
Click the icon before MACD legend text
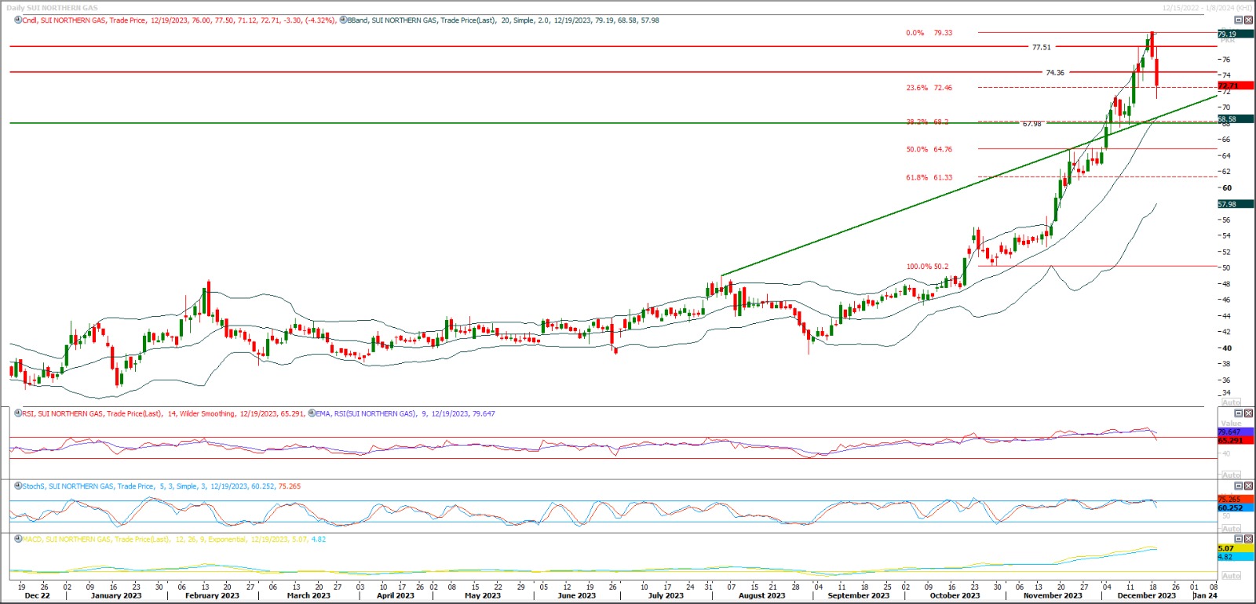tap(17, 540)
